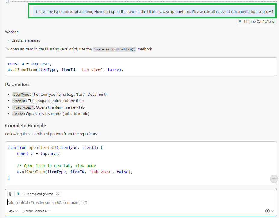Click the paperclip attach context icon
The width and height of the screenshot is (279, 218).
pyautogui.click(x=10, y=194)
